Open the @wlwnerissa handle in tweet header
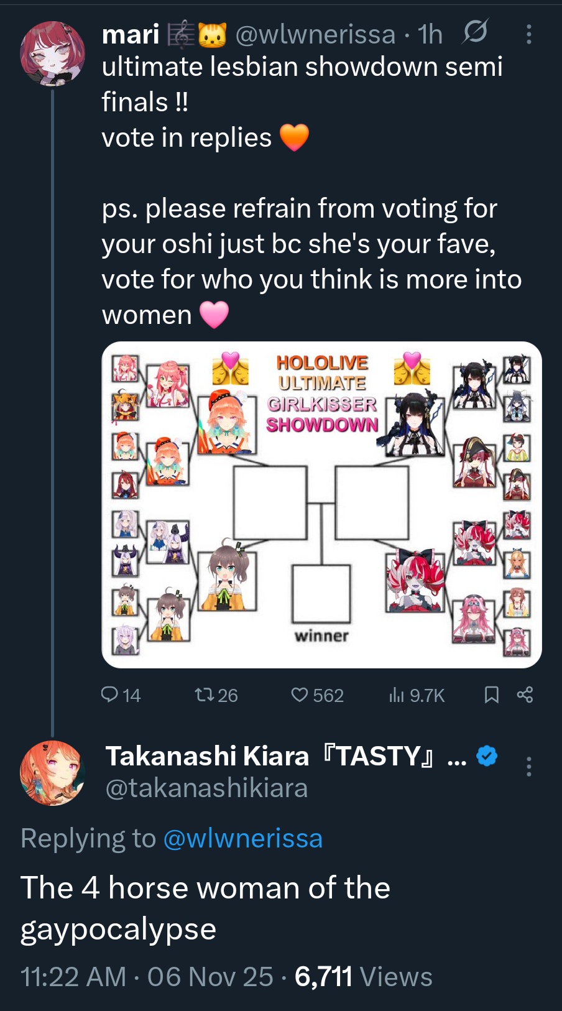Viewport: 562px width, 1011px height. (315, 35)
